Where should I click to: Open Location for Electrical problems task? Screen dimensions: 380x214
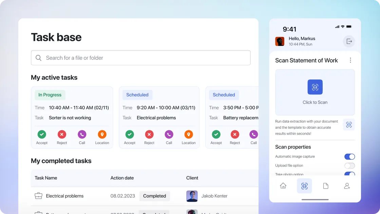click(189, 135)
